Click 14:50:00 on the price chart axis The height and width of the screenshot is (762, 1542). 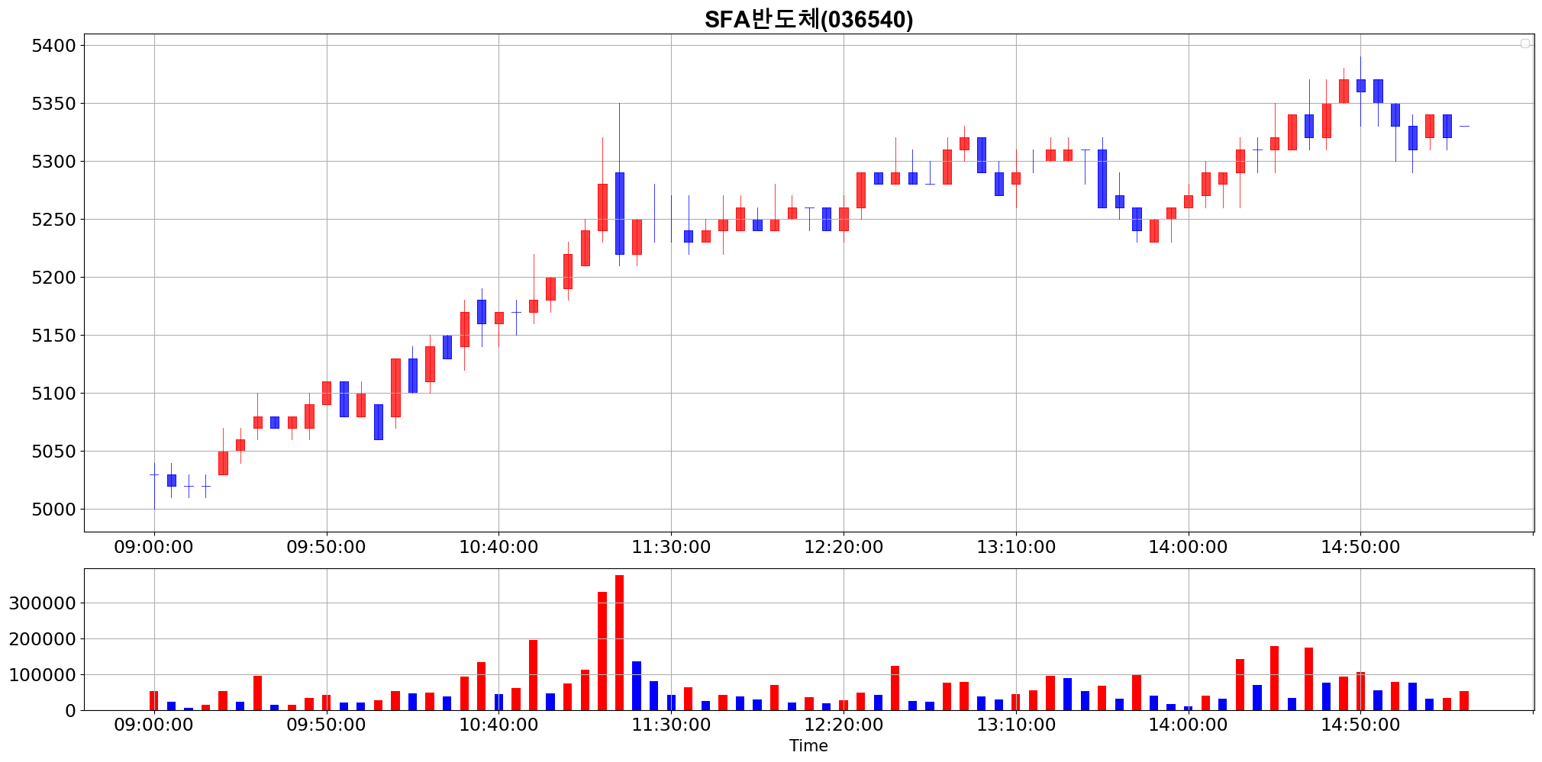click(x=1360, y=547)
